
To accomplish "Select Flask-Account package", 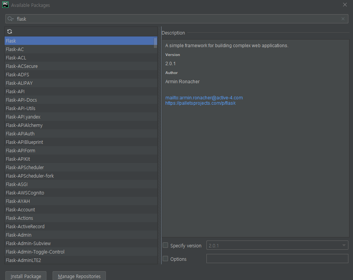I will pyautogui.click(x=81, y=209).
